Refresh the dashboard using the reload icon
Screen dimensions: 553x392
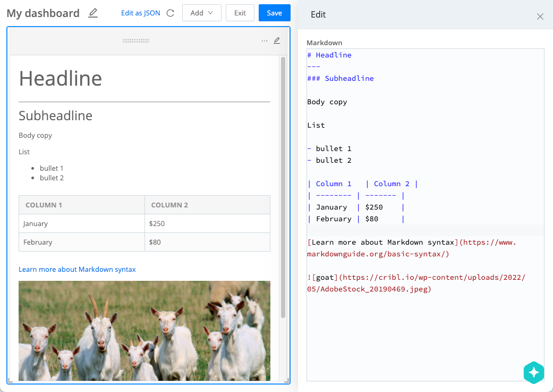[x=169, y=13]
